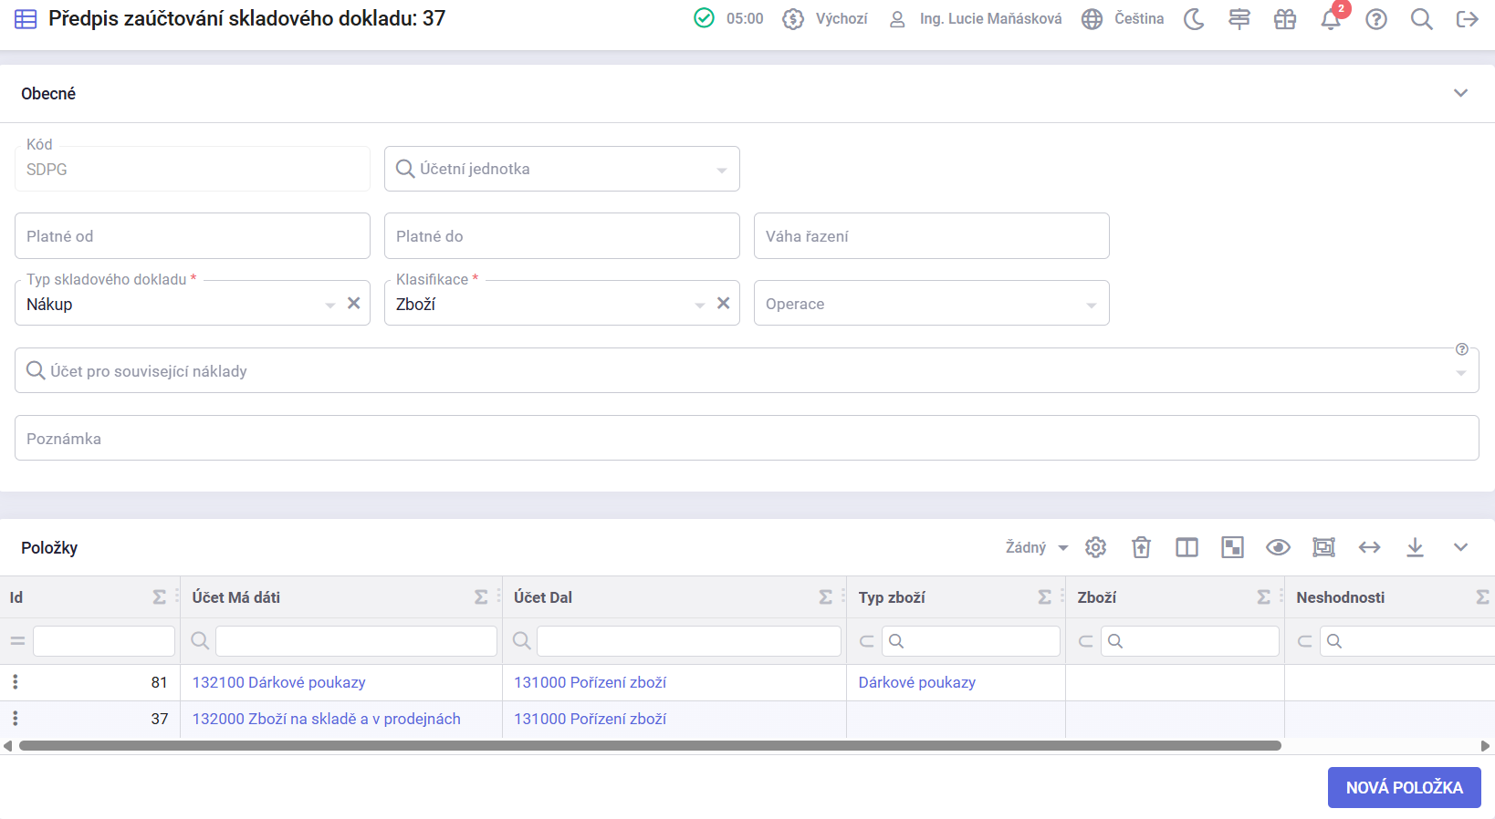Click the gift icon in header
This screenshot has height=819, width=1495.
pyautogui.click(x=1285, y=19)
